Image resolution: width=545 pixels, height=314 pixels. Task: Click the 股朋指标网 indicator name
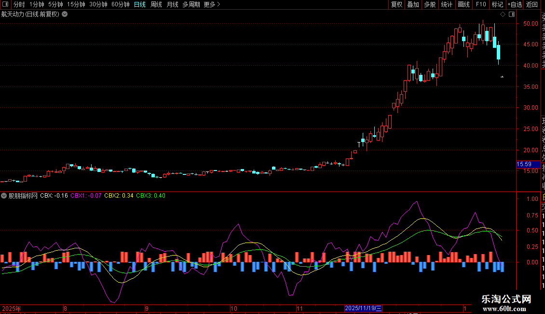pyautogui.click(x=23, y=196)
